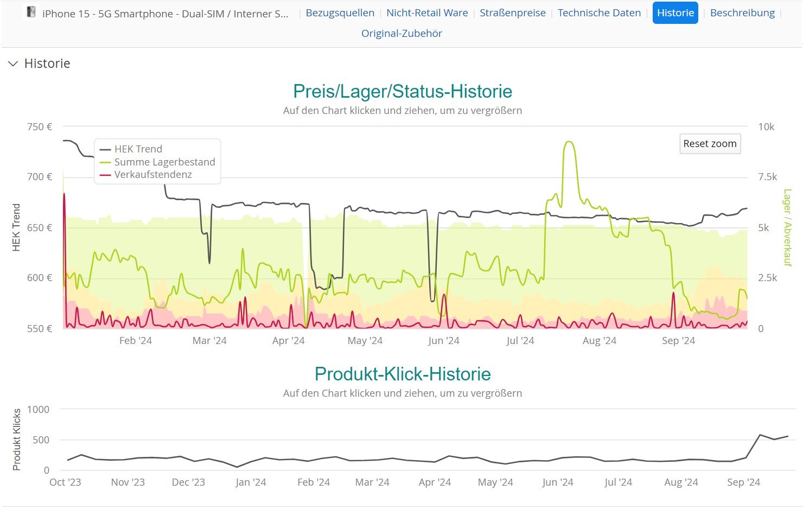
Task: Click the Sep '24 label on price chart
Action: [x=678, y=341]
